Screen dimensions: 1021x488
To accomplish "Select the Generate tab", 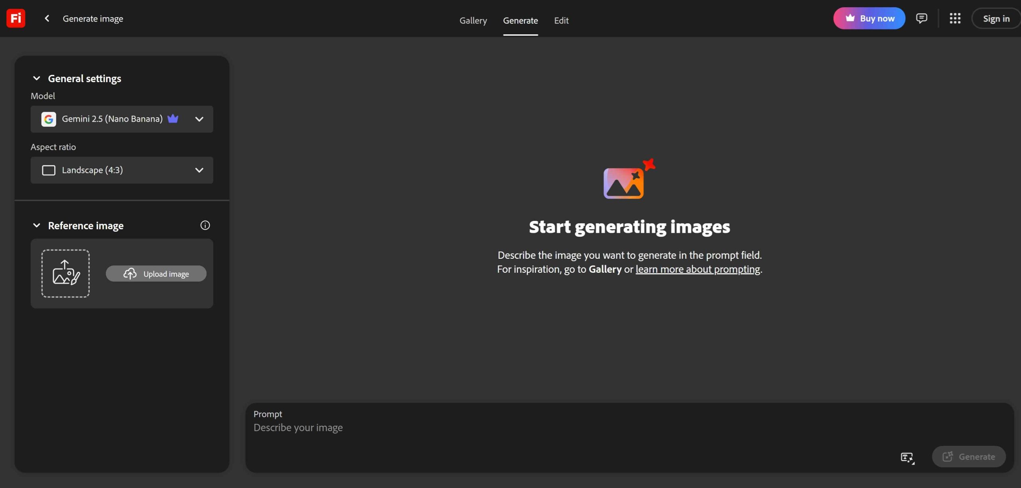I will pos(520,20).
